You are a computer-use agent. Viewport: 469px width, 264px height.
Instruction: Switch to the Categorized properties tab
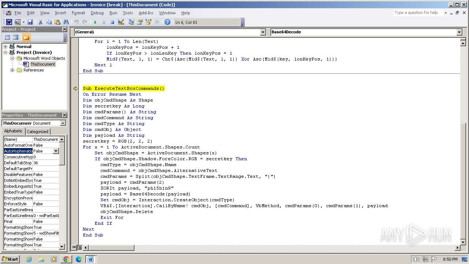point(37,131)
